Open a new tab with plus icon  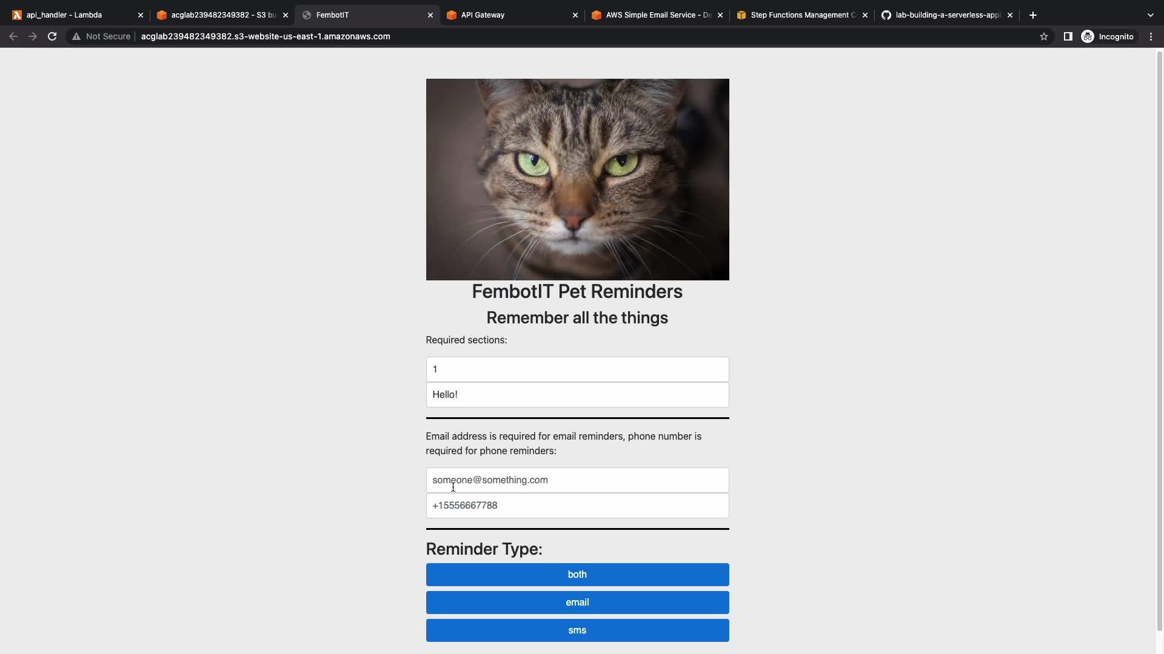pyautogui.click(x=1033, y=15)
